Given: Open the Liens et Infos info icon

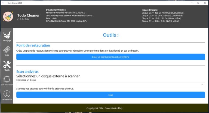Looking at the screenshot, I should coord(7,94).
